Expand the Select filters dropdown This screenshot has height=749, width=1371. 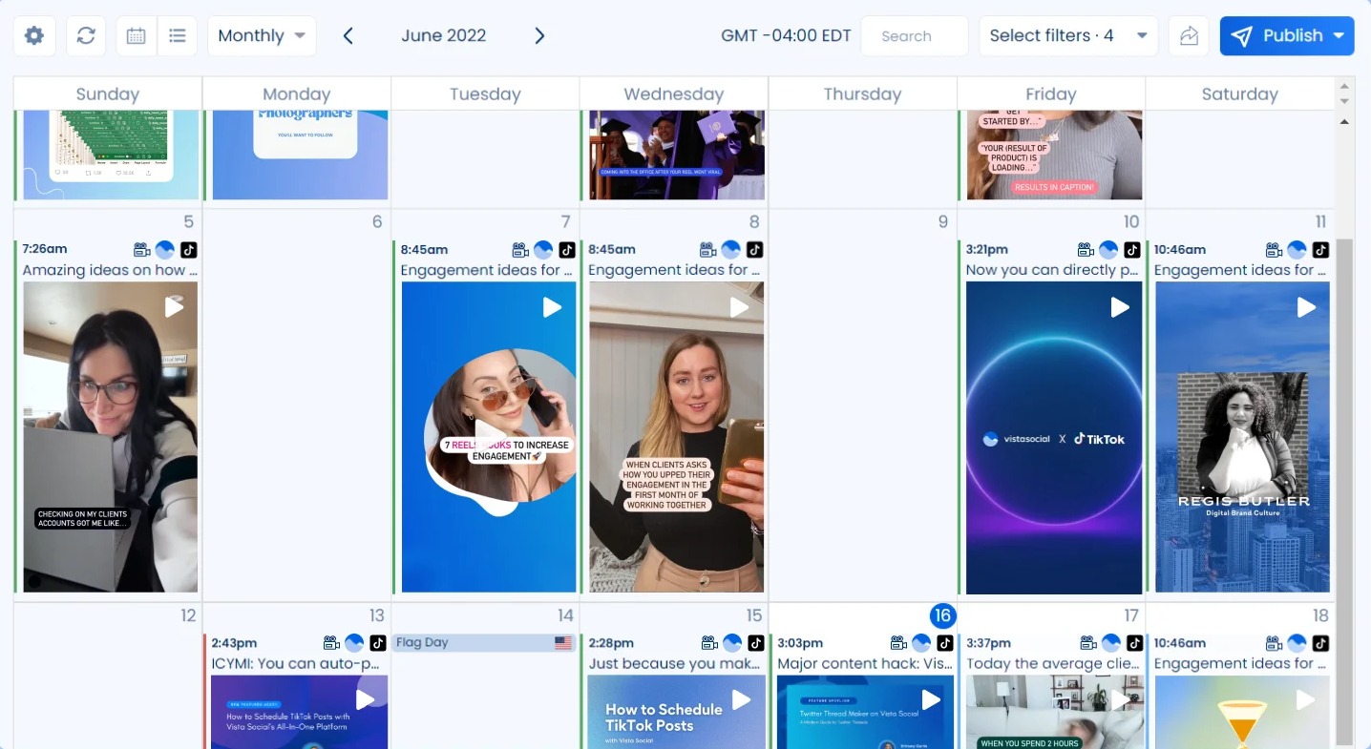pyautogui.click(x=1067, y=35)
